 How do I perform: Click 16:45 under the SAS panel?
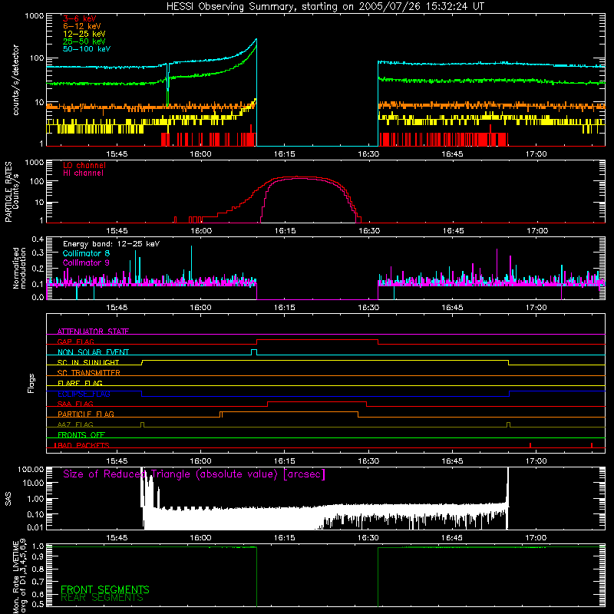coord(452,538)
